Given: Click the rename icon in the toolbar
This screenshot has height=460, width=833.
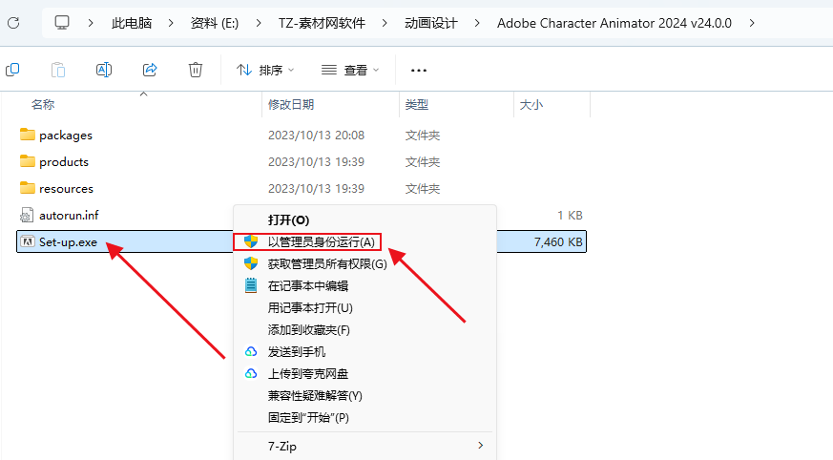Looking at the screenshot, I should pyautogui.click(x=104, y=70).
